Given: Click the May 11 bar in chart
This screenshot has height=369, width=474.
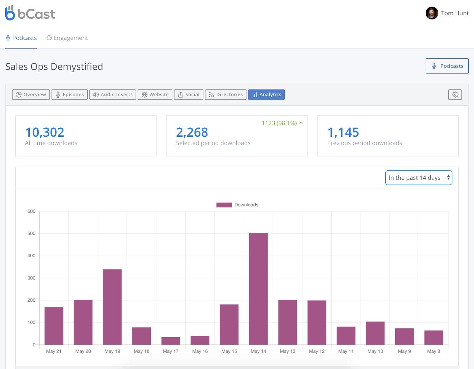Looking at the screenshot, I should click(346, 336).
